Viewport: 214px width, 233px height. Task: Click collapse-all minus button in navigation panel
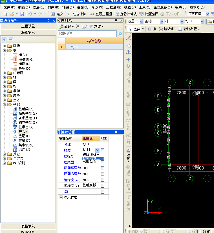coord(11,39)
